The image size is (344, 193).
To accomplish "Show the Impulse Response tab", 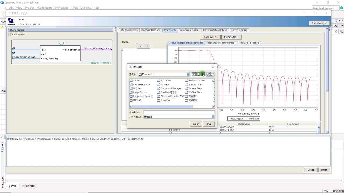I will pos(249,43).
